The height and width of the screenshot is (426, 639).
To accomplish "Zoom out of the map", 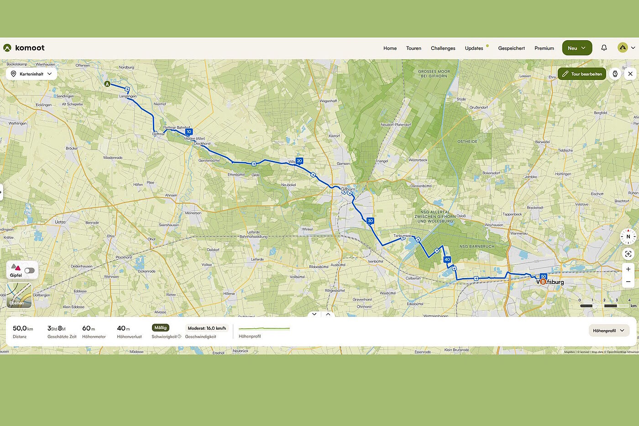I will click(x=628, y=282).
